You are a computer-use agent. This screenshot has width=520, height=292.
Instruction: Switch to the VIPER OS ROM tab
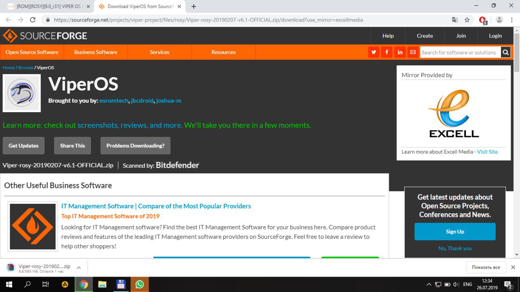pyautogui.click(x=49, y=6)
